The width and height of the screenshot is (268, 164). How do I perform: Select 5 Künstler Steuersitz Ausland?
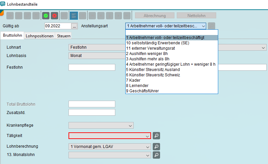pyautogui.click(x=172, y=70)
